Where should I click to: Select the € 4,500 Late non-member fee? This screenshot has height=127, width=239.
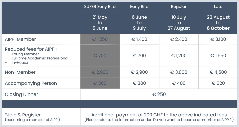pos(218,72)
